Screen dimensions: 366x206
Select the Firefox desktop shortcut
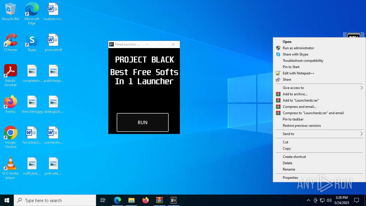pos(11,105)
